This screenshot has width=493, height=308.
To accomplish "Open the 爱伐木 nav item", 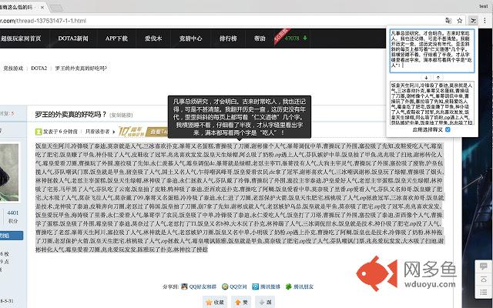I will [153, 38].
